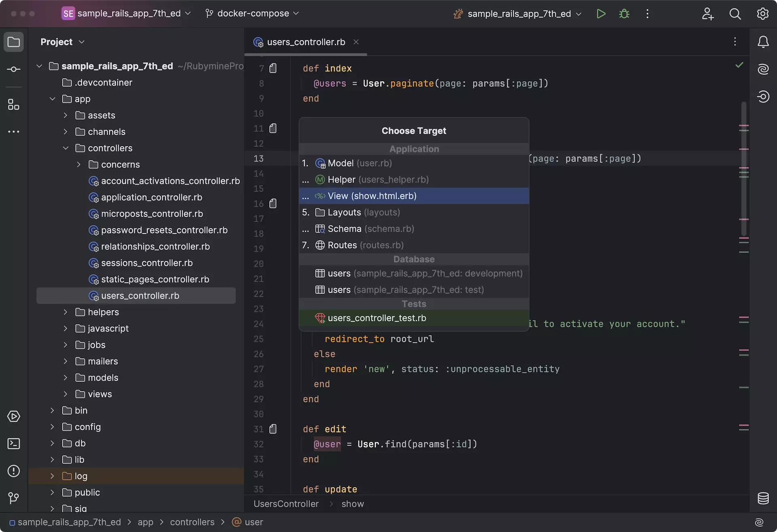
Task: Click the Debug bug icon
Action: (624, 14)
